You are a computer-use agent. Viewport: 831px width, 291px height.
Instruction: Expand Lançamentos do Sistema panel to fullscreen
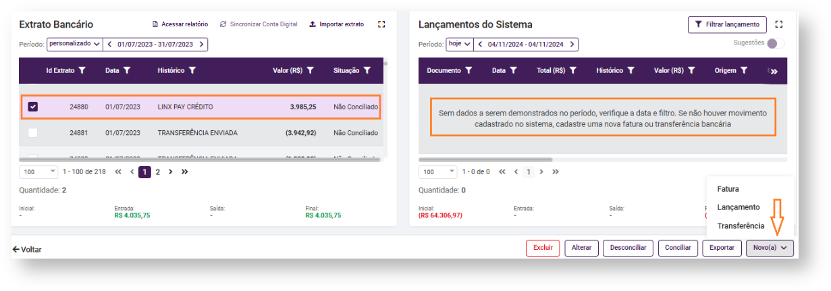[779, 24]
